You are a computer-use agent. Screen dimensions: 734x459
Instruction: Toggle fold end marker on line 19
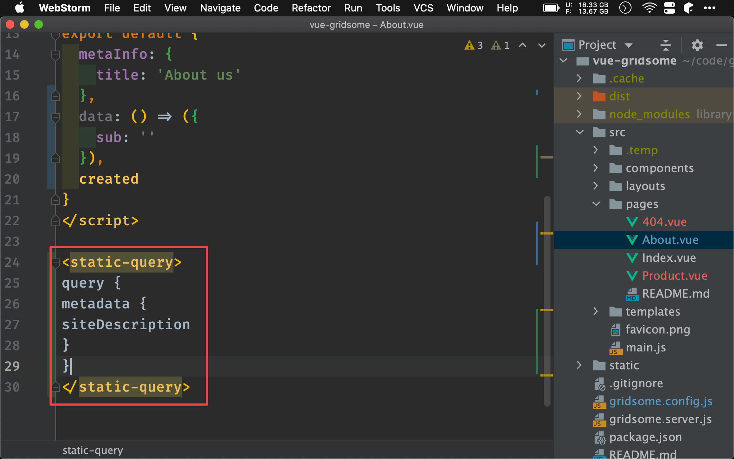pyautogui.click(x=55, y=158)
